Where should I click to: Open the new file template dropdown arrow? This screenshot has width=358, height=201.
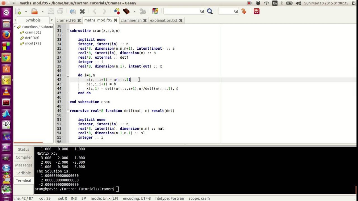coord(26,11)
